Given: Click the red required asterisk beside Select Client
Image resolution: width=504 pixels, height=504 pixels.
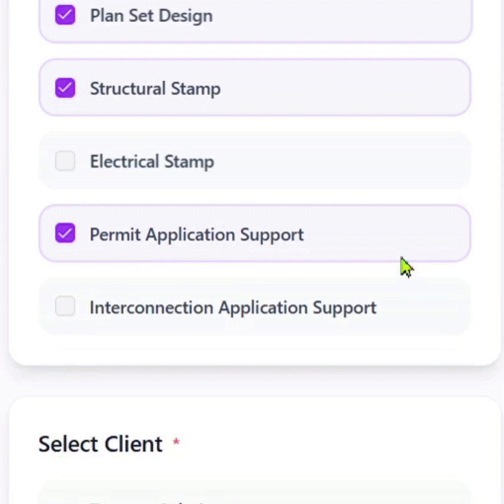Looking at the screenshot, I should pyautogui.click(x=176, y=441).
